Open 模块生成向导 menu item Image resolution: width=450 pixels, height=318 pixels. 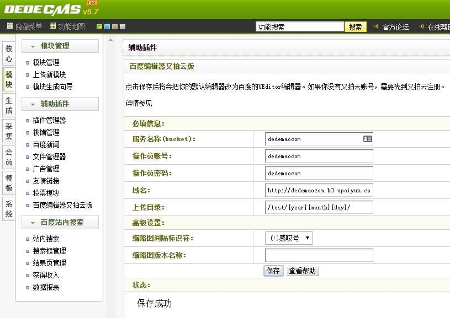coord(53,87)
